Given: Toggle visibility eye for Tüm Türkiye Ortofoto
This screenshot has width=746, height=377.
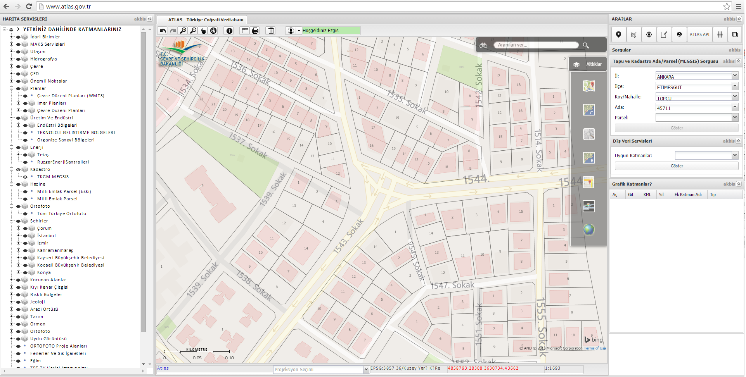Looking at the screenshot, I should [x=25, y=214].
